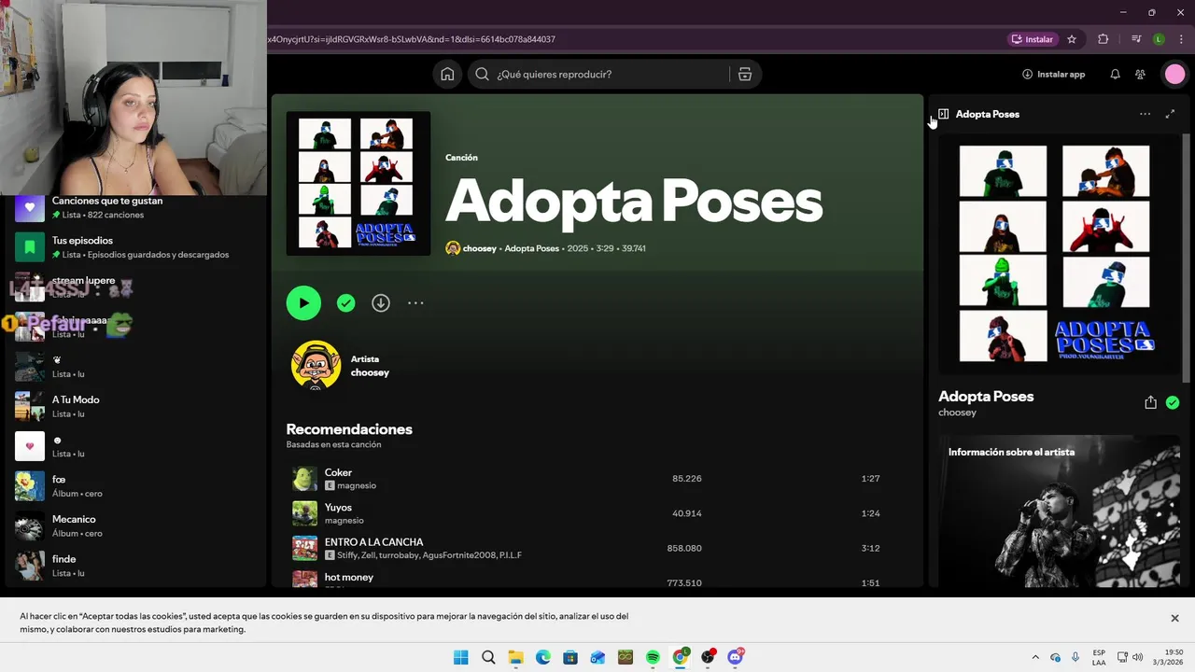Click the choosey artist link under title
The width and height of the screenshot is (1195, 672).
pyautogui.click(x=480, y=248)
